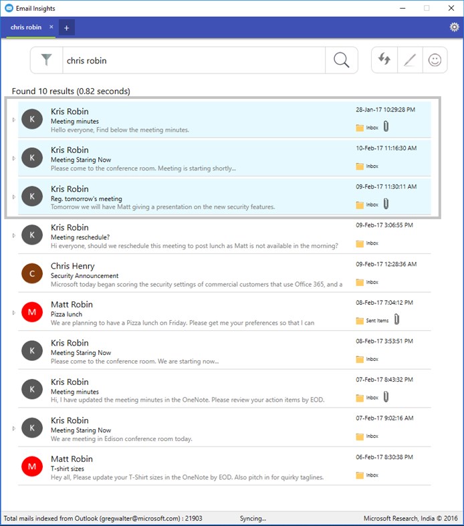Viewport: 464px width, 526px height.
Task: Click K avatar of 08-Feb-17 Meeting Staring Now
Action: point(32,350)
